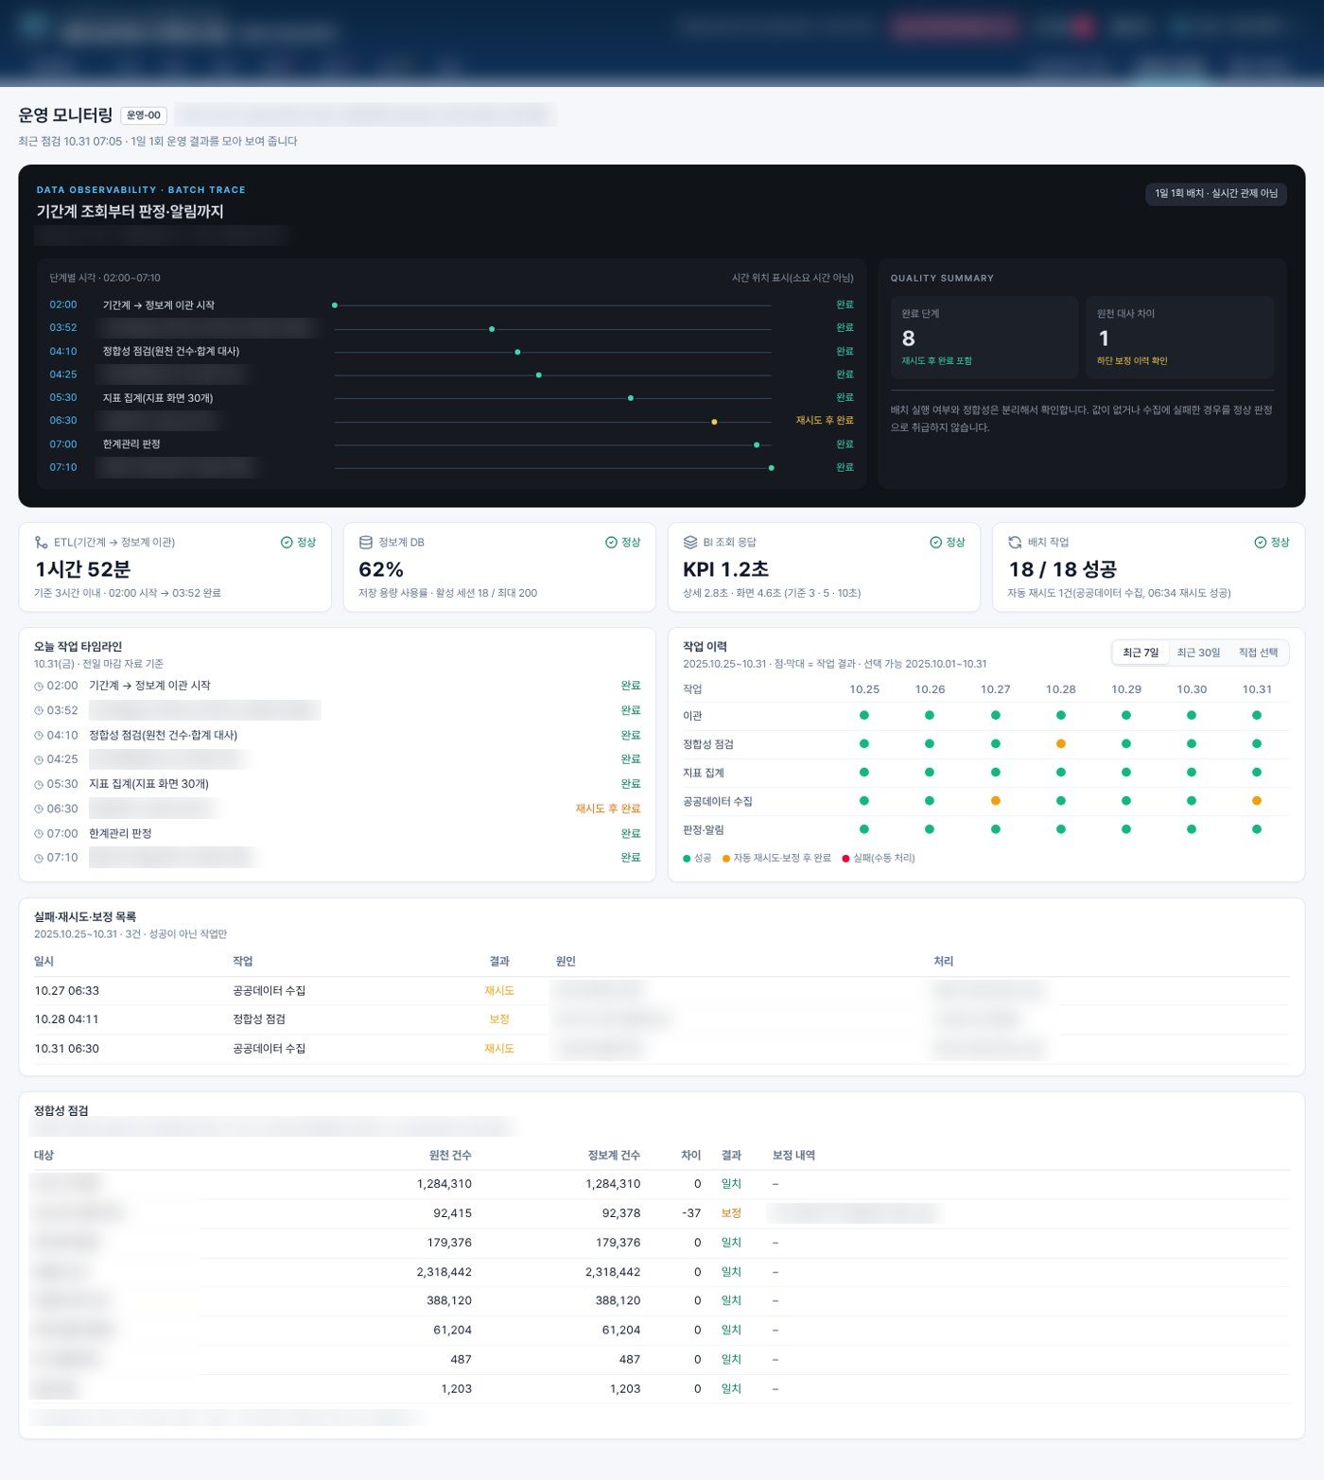Click the 정보계 DB database icon
The image size is (1324, 1480).
tap(365, 543)
